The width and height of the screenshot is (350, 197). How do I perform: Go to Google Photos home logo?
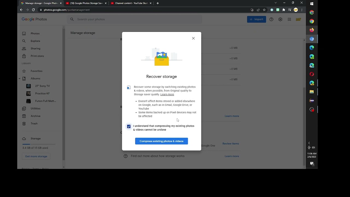tap(34, 19)
